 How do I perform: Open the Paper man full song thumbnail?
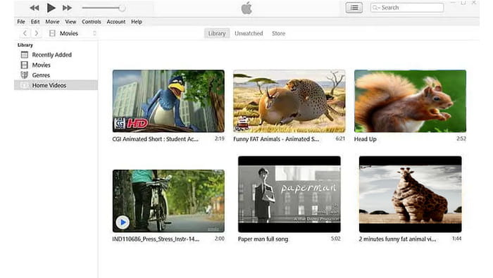[289, 194]
